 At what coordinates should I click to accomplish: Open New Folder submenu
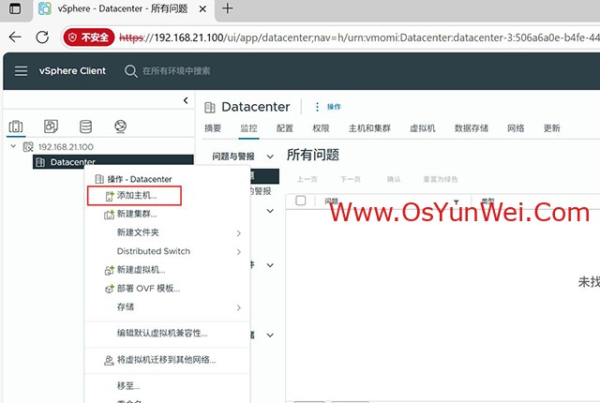point(167,232)
